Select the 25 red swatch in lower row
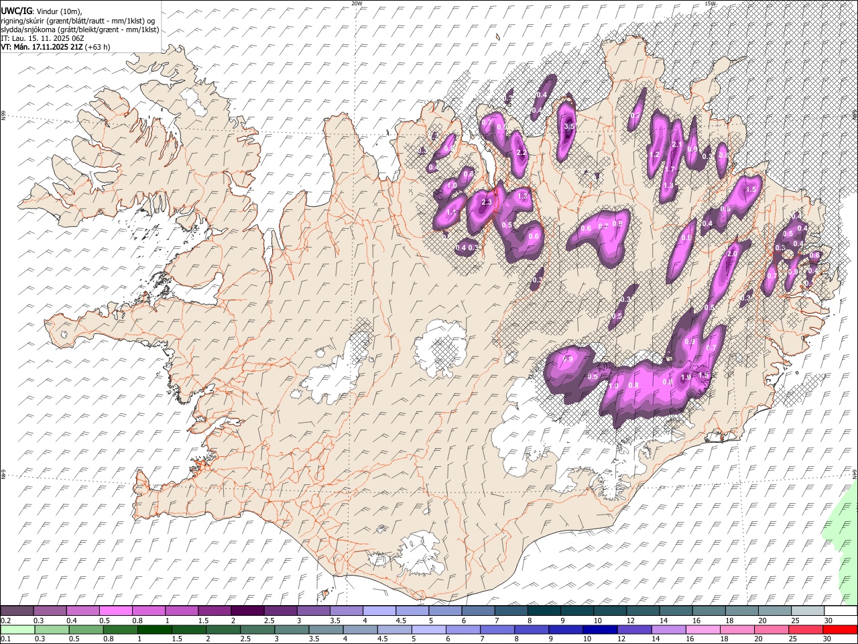Viewport: 858px width, 644px height. 806,630
